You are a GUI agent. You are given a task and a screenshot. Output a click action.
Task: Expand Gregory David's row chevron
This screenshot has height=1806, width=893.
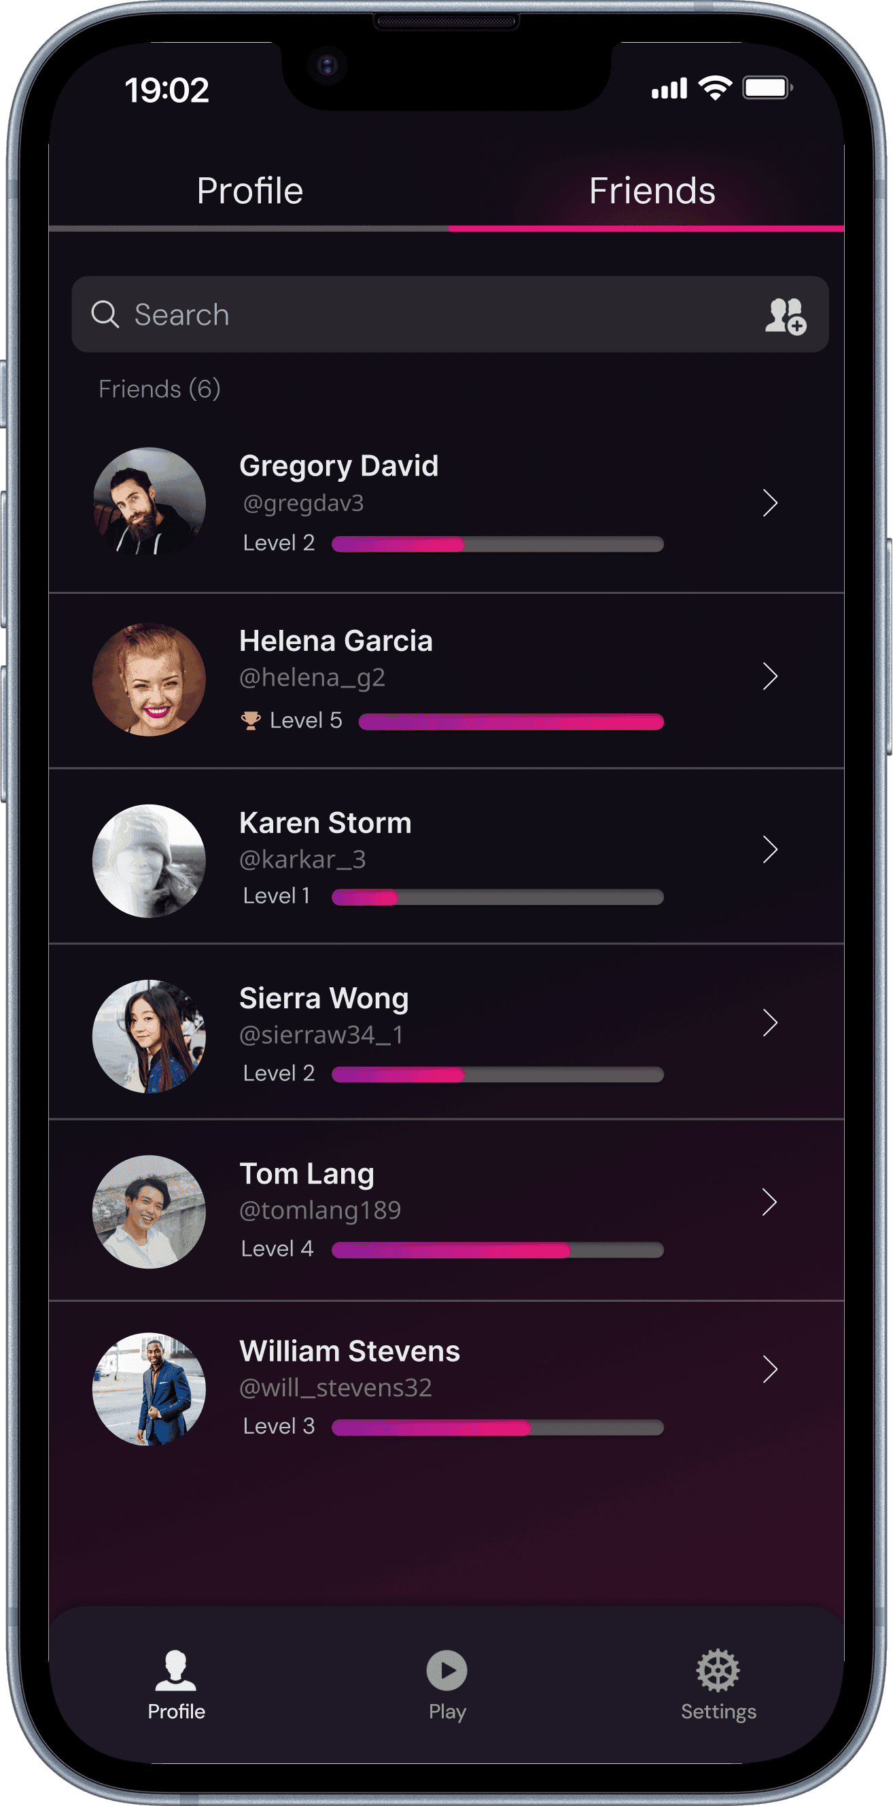[770, 503]
